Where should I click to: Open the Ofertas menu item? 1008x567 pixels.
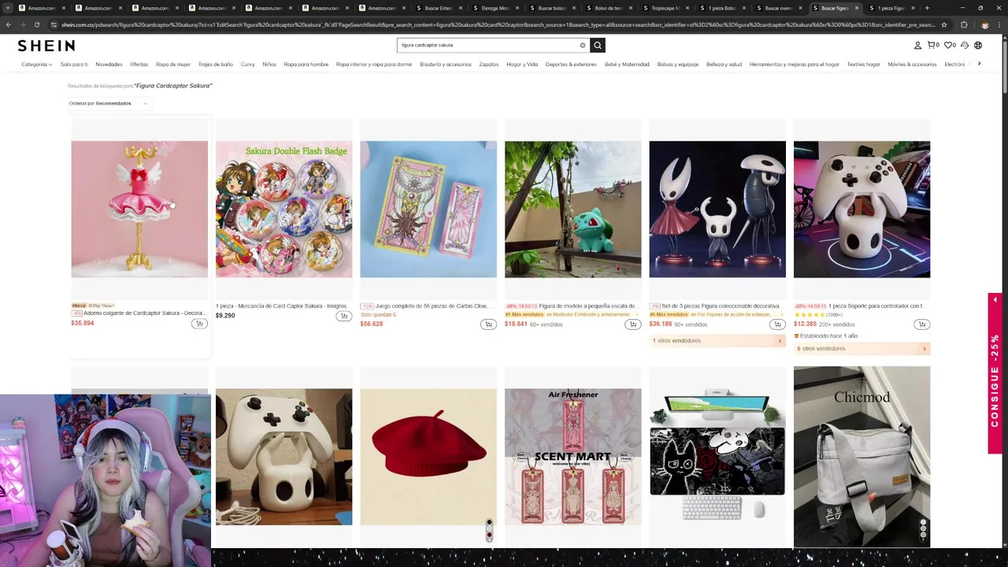coord(139,65)
